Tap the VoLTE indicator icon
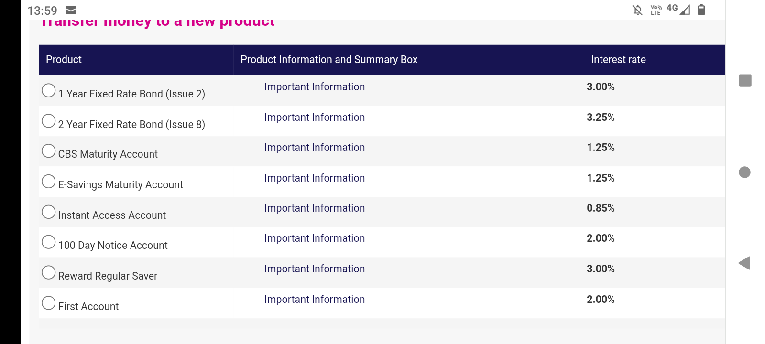 [x=656, y=10]
